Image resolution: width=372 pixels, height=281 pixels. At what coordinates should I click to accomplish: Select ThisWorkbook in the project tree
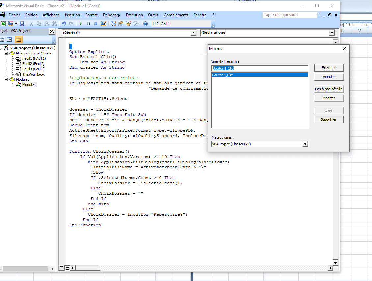33,74
